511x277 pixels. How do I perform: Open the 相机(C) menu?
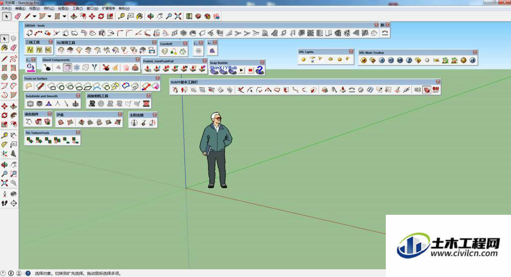click(x=49, y=9)
